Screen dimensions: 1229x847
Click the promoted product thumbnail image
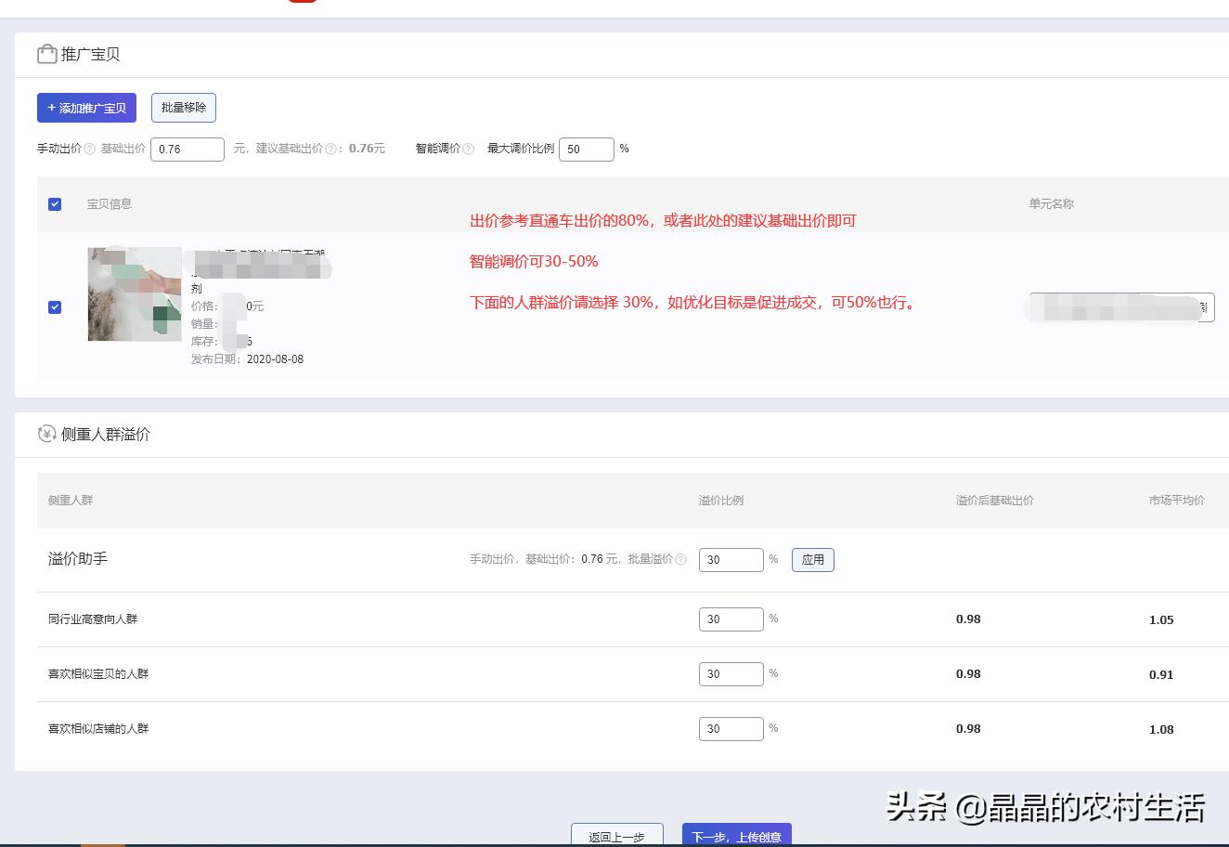point(134,293)
